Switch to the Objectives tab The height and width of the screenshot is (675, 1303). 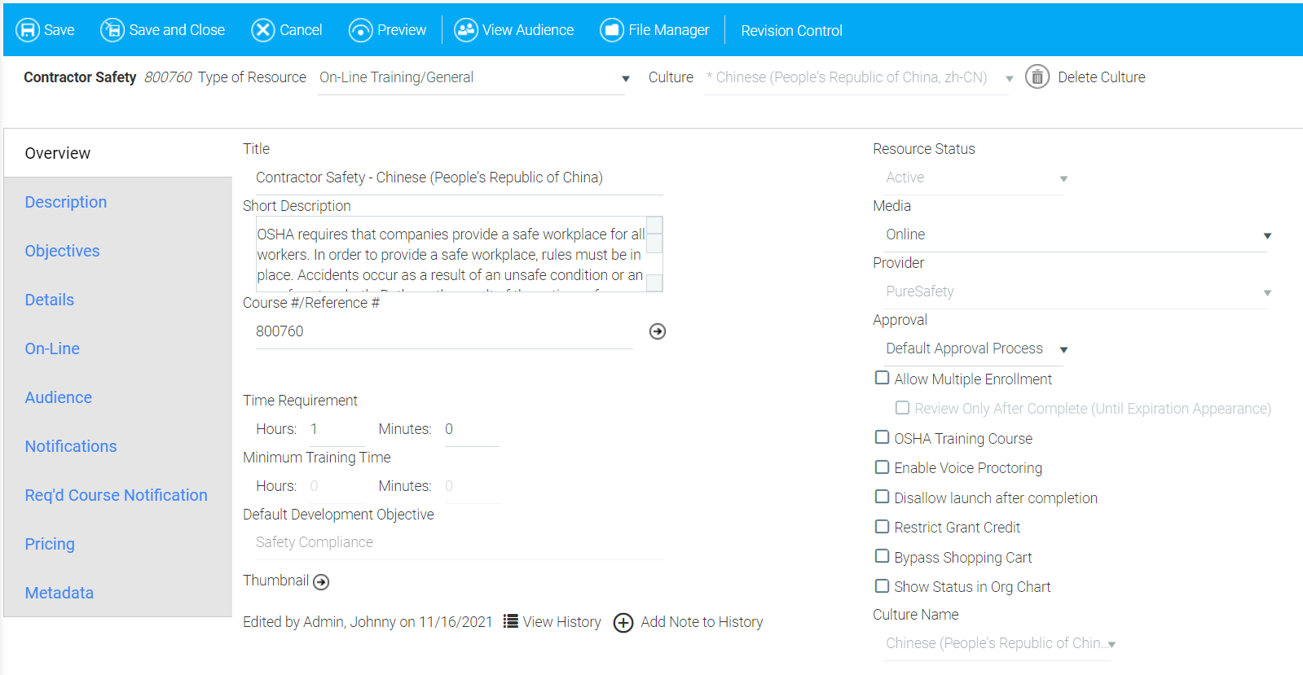(62, 251)
